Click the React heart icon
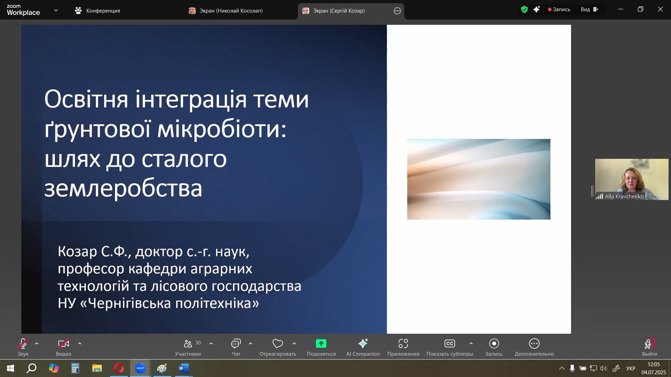671x377 pixels. click(x=277, y=344)
